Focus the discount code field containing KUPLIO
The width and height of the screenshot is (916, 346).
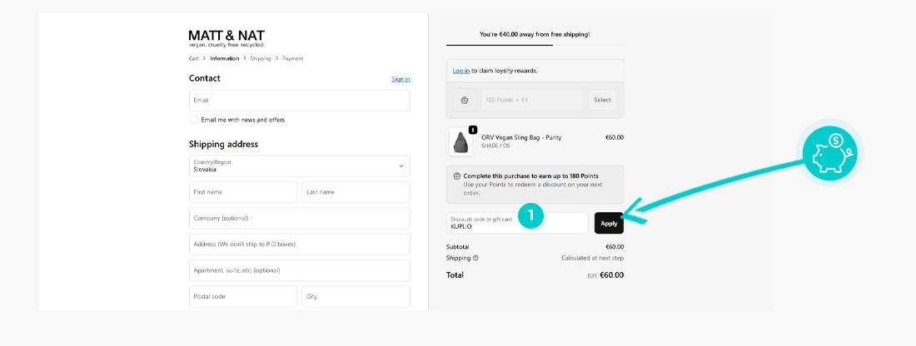pos(517,223)
